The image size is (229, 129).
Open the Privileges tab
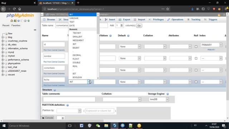156,20
